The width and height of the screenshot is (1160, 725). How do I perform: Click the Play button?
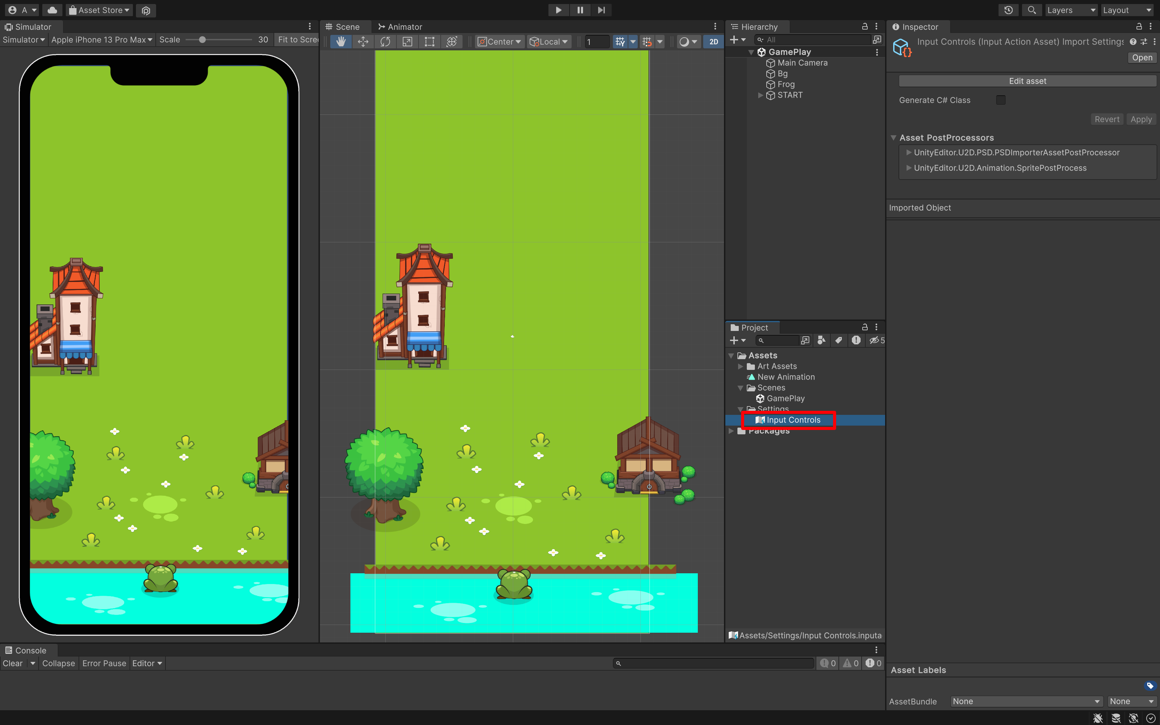click(559, 10)
